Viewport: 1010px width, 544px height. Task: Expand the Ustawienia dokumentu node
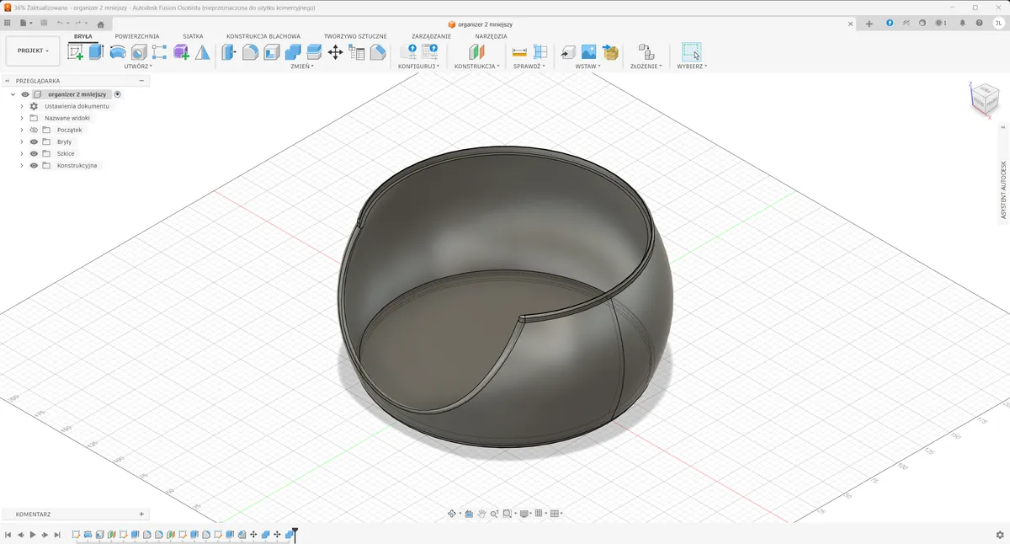pyautogui.click(x=22, y=107)
